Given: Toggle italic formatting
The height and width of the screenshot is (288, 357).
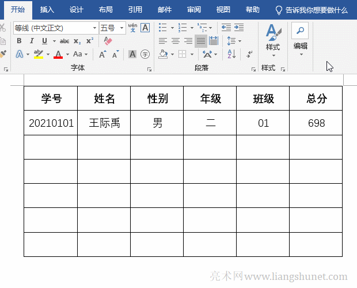Looking at the screenshot, I should [32, 41].
